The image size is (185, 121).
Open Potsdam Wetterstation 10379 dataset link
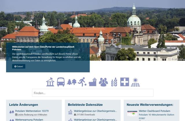tap(32, 111)
